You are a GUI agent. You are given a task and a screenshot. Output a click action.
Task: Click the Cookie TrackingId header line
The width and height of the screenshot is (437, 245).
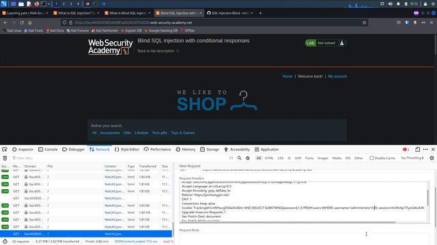point(302,208)
